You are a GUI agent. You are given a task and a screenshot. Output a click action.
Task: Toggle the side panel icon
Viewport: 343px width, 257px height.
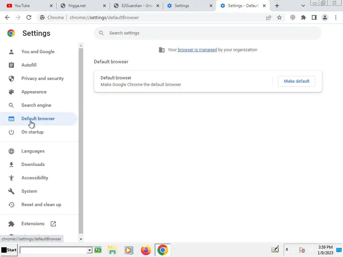314,17
